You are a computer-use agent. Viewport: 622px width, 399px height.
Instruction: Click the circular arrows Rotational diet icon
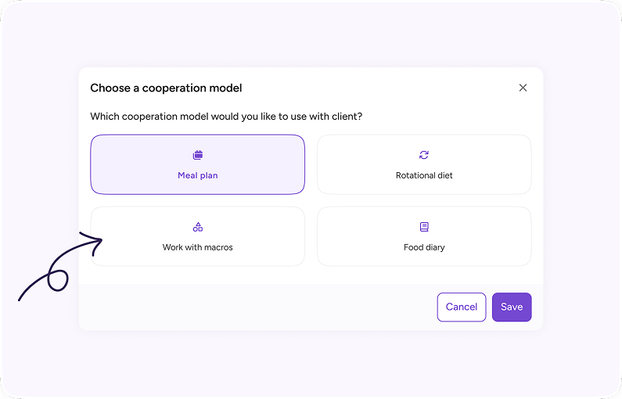click(423, 155)
